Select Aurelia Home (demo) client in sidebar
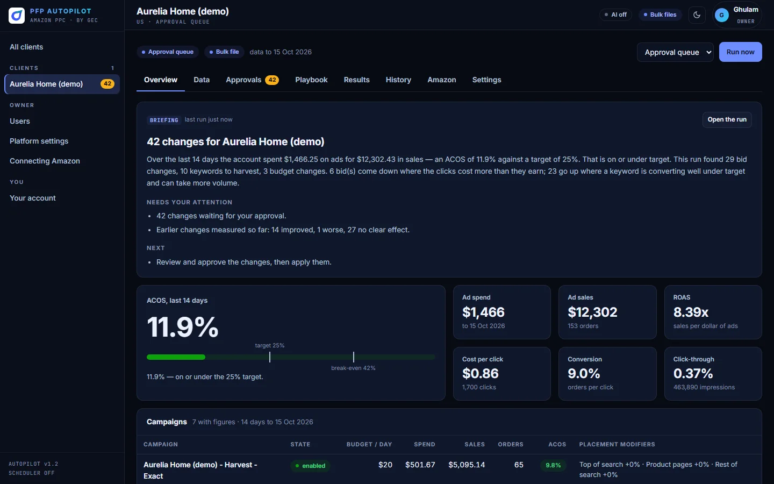This screenshot has width=774, height=484. [62, 84]
